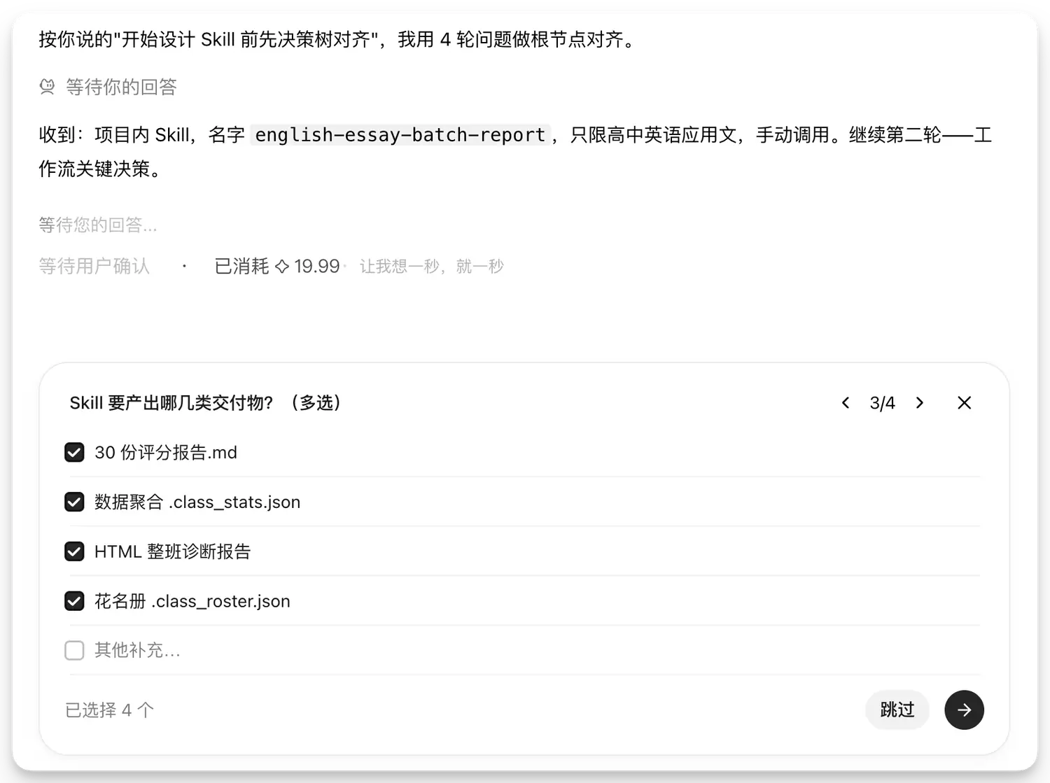1050x783 pixels.
Task: Click the 让我想一秒,就一秒 text
Action: point(432,267)
